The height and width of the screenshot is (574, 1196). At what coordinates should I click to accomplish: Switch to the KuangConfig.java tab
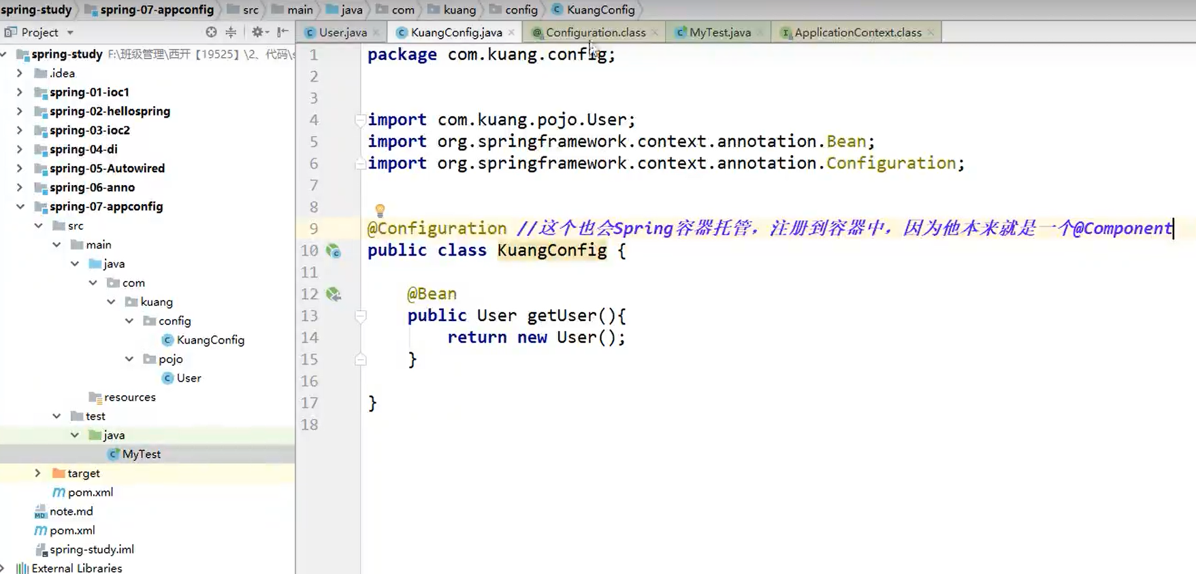click(x=456, y=33)
